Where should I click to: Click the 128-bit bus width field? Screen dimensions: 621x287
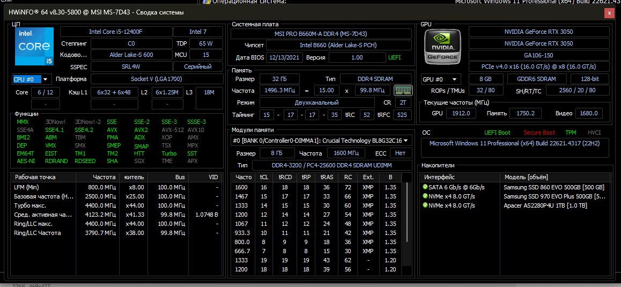point(590,79)
